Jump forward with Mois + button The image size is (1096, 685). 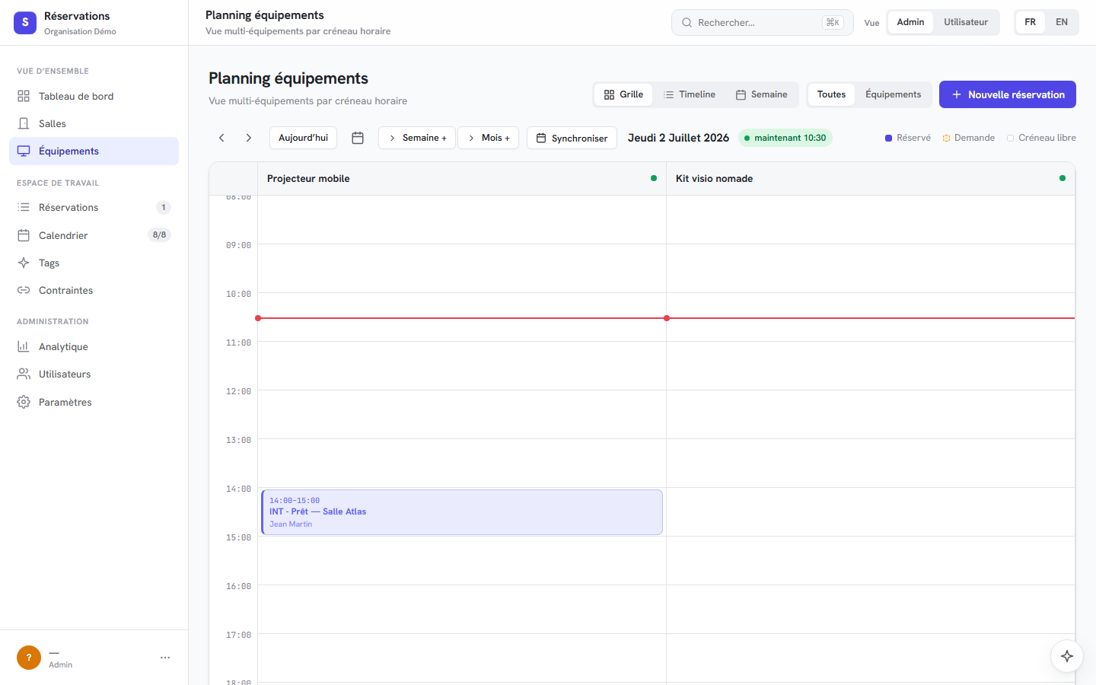pyautogui.click(x=488, y=138)
